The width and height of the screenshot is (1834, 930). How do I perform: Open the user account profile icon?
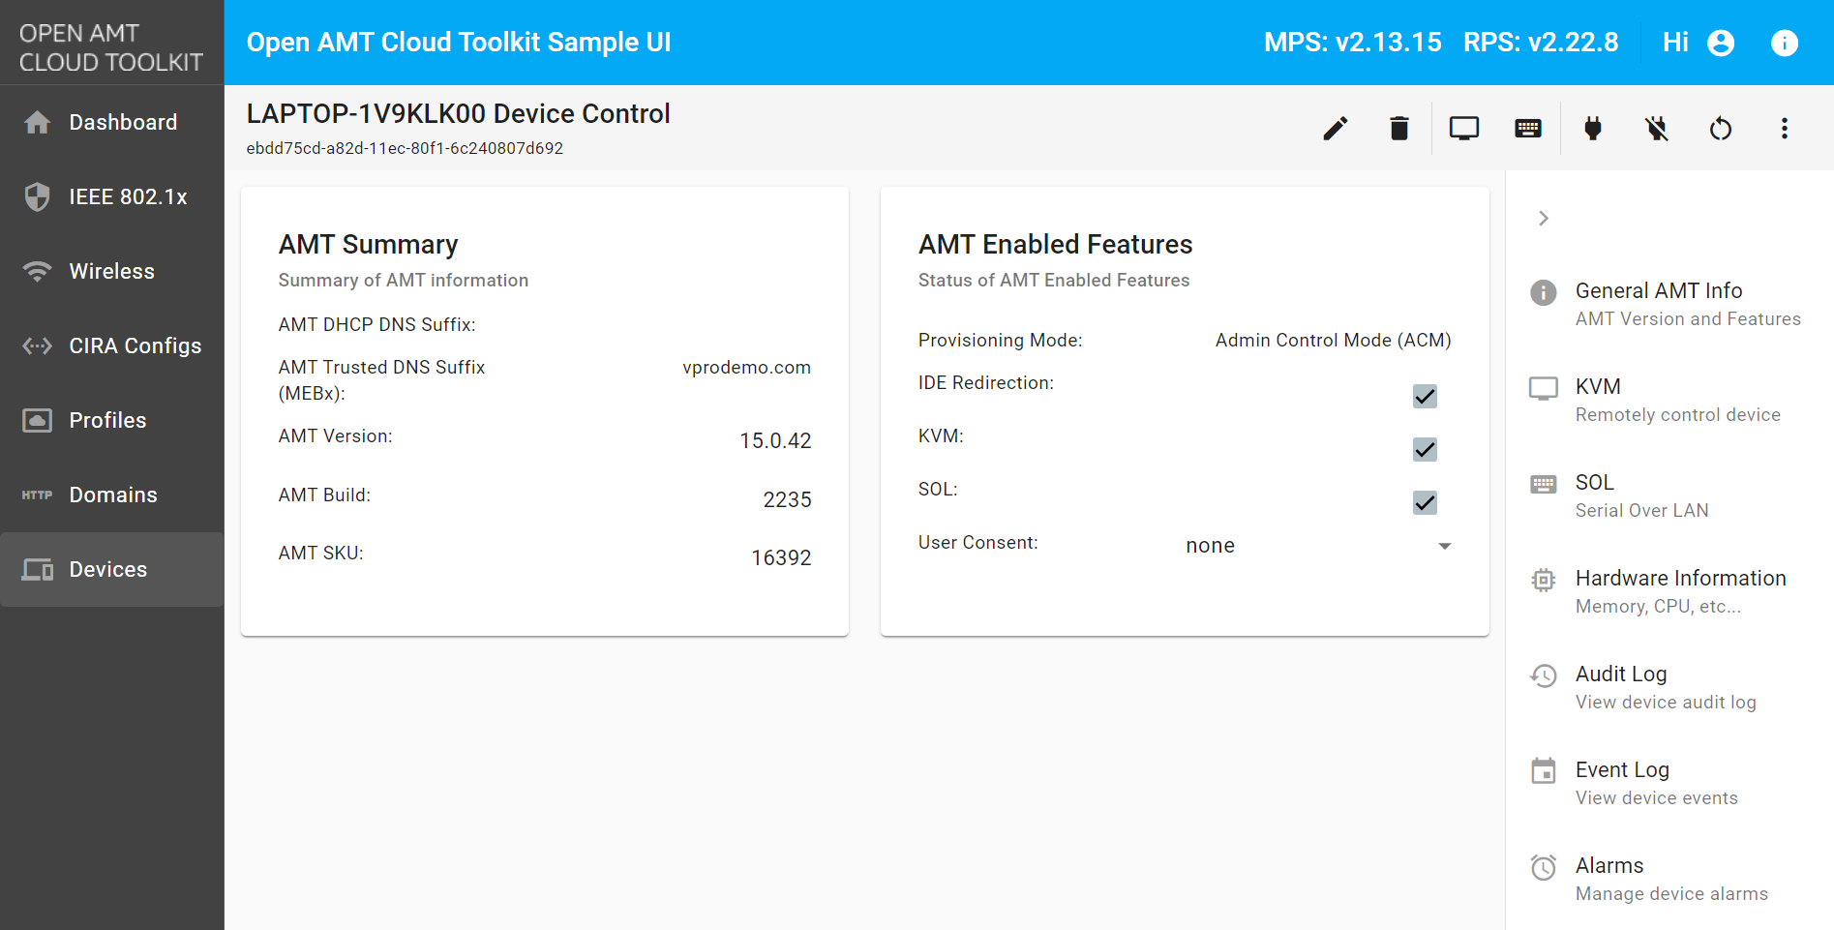click(1721, 43)
